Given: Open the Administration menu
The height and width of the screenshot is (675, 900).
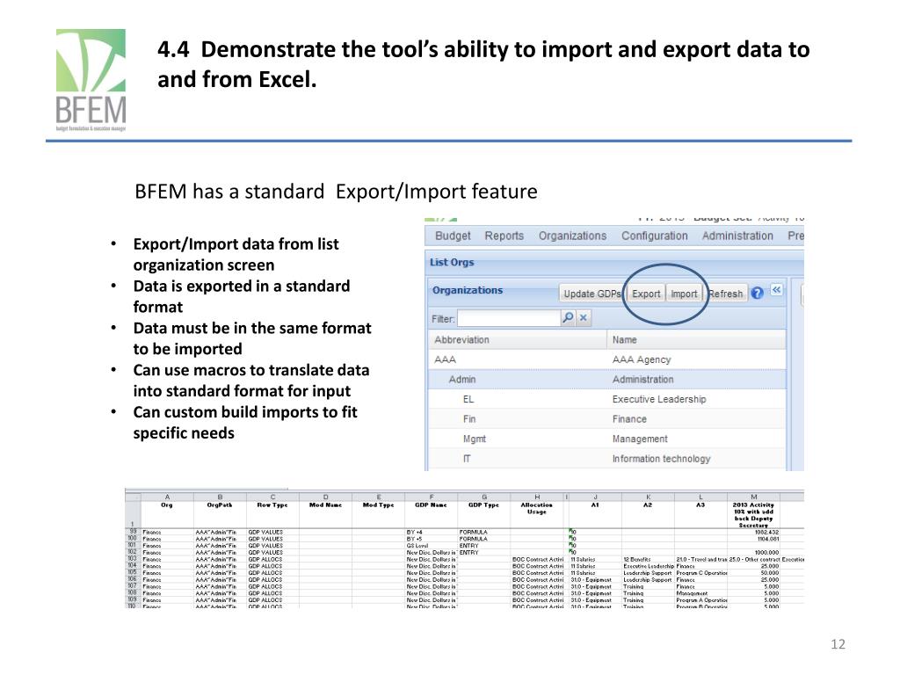Looking at the screenshot, I should (737, 236).
